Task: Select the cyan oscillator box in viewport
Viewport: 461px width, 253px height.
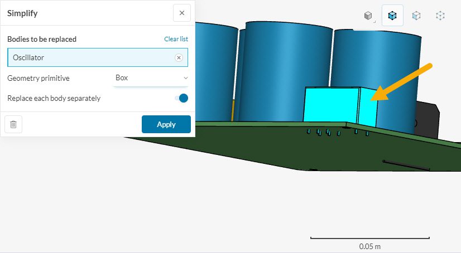Action: click(x=332, y=106)
